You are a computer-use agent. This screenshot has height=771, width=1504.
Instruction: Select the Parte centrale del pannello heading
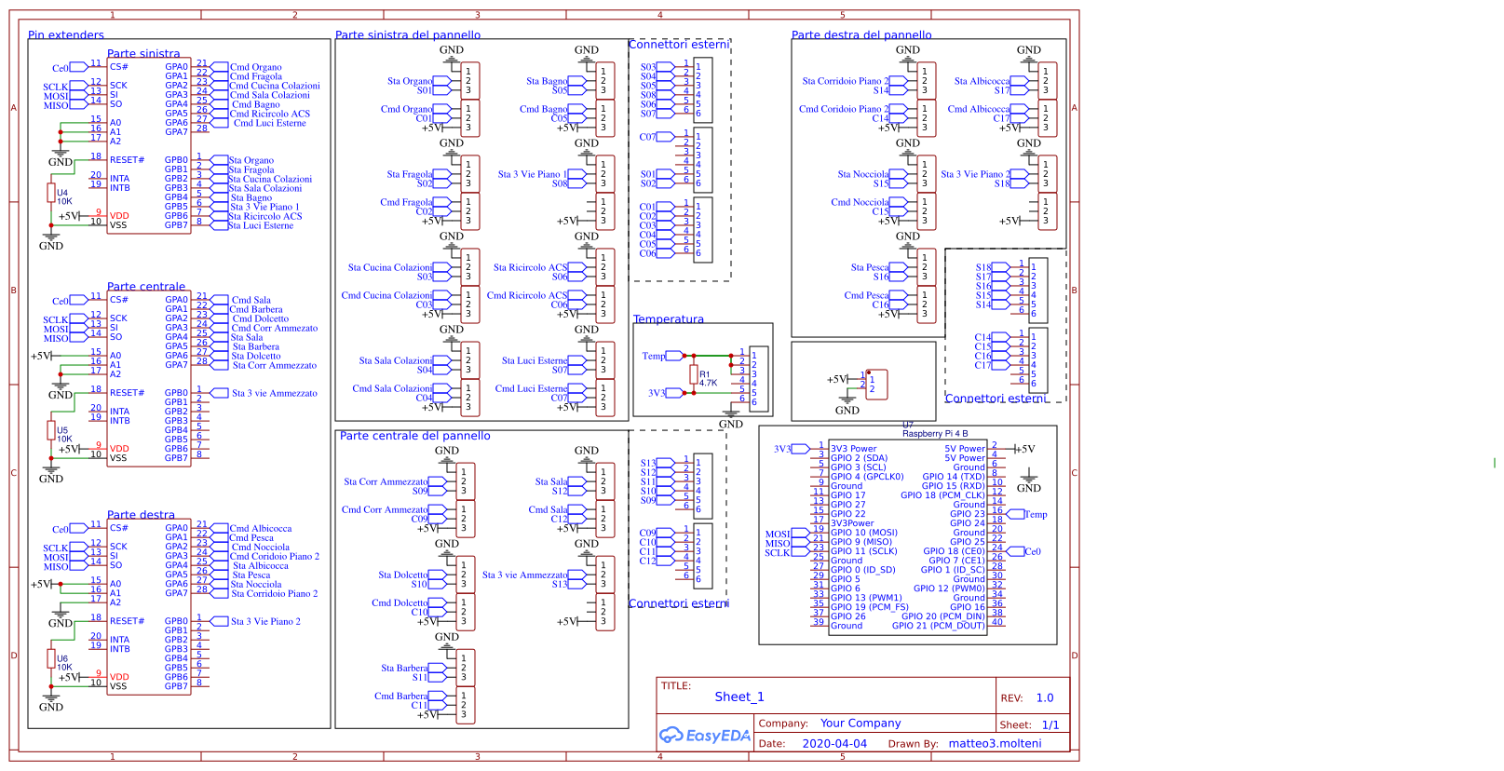414,436
